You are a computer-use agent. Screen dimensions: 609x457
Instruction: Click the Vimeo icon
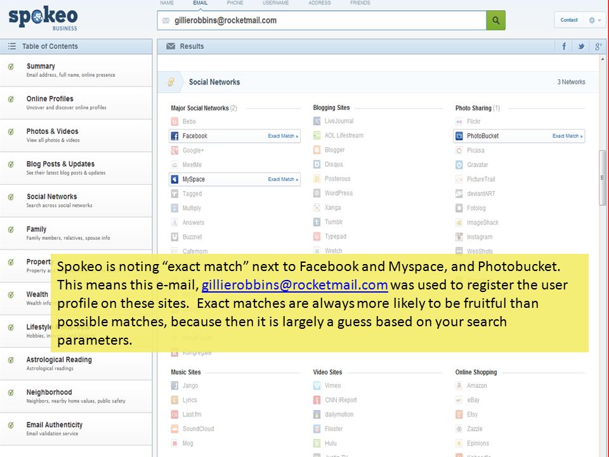317,385
